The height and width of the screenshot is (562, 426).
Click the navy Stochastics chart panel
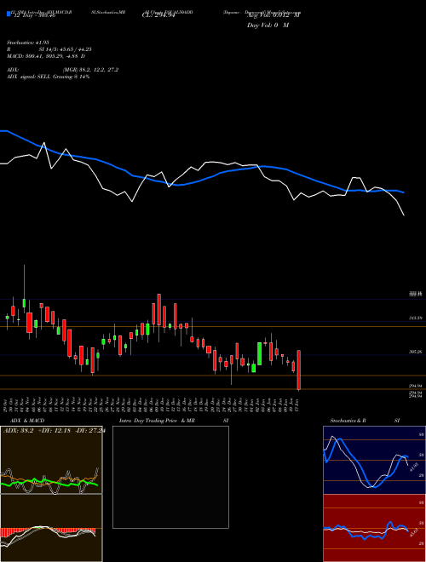tap(374, 460)
